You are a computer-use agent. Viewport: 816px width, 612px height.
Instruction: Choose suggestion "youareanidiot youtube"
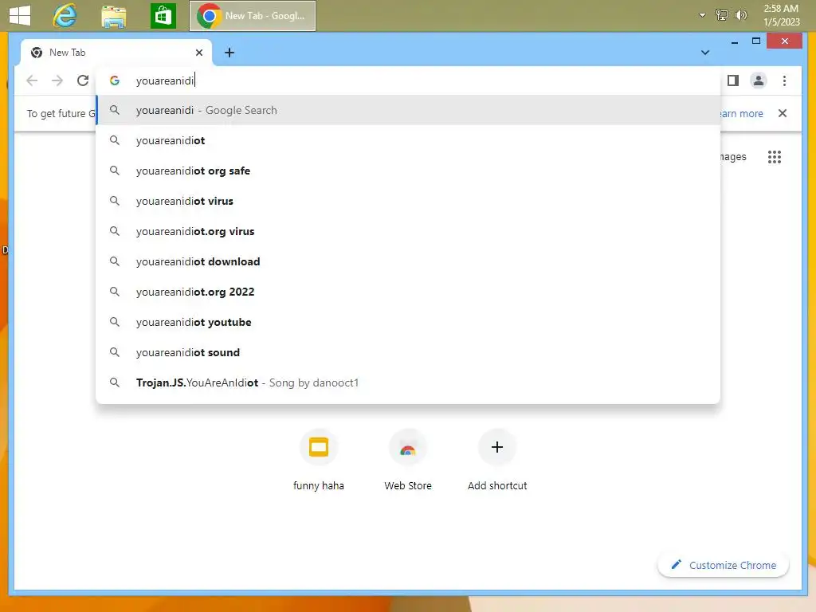[408, 322]
